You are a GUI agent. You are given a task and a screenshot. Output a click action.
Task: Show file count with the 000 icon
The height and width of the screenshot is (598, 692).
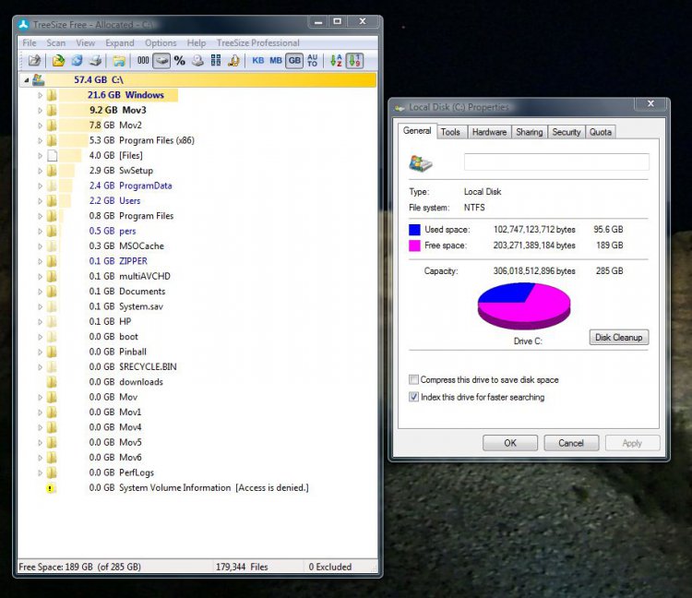[143, 61]
